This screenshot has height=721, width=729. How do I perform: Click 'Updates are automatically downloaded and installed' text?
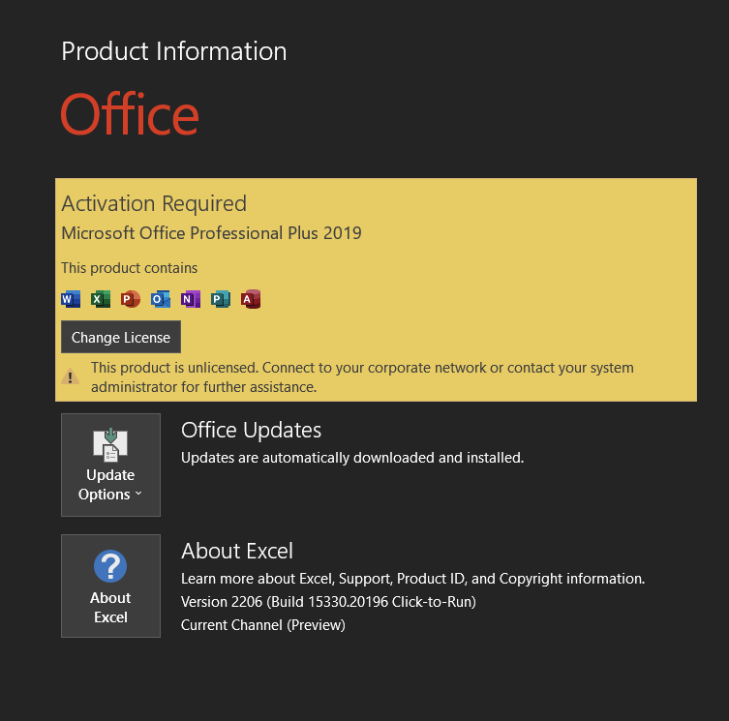[x=352, y=458]
